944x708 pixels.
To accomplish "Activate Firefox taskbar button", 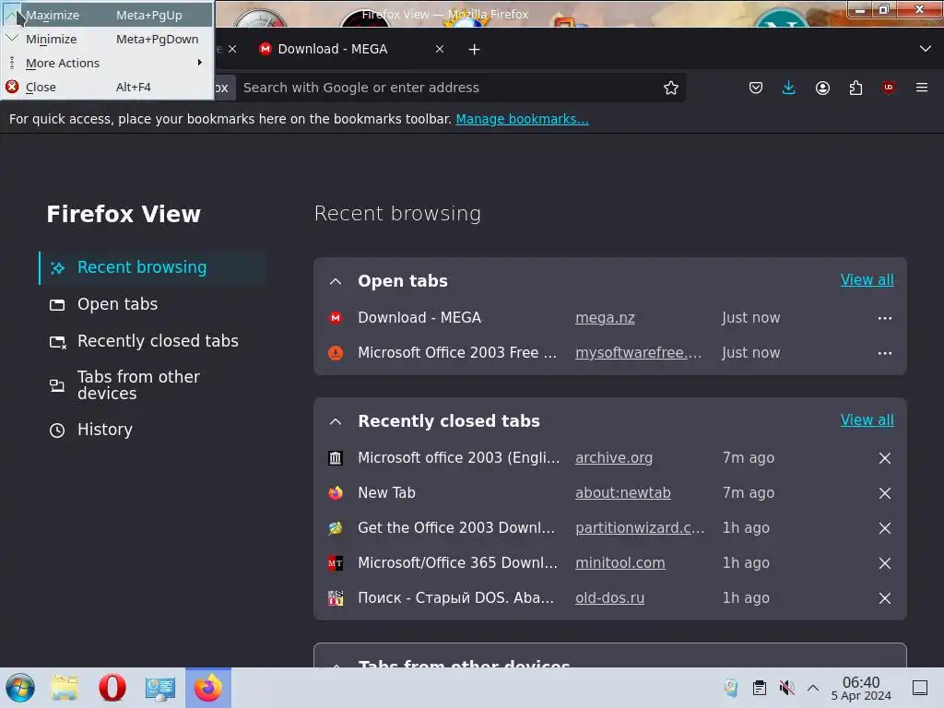I will coord(208,688).
